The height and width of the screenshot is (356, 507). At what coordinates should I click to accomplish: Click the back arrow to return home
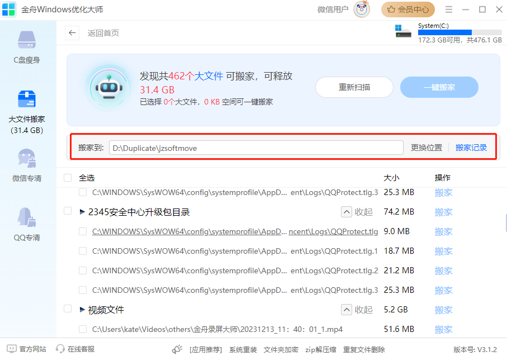72,32
